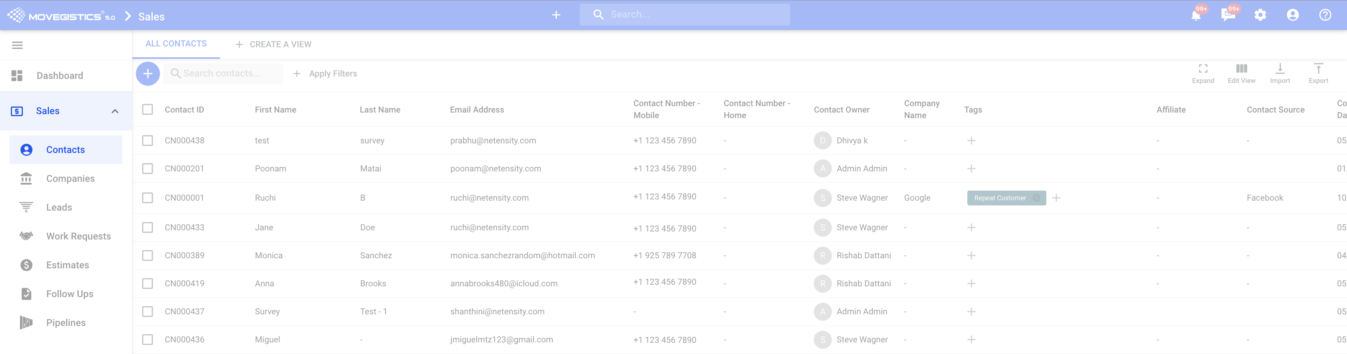Open Edit View columns icon
Screen dimensions: 1347x354
tap(1241, 73)
